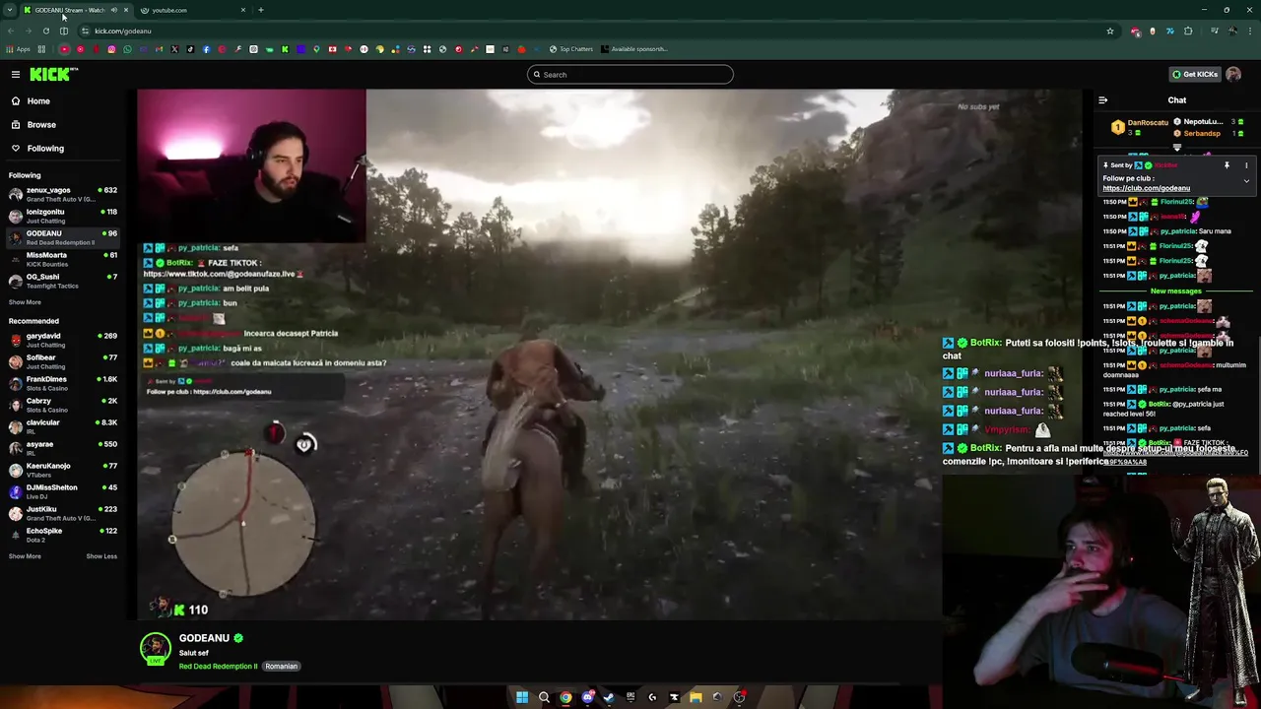The height and width of the screenshot is (709, 1261).
Task: Focus the Kick search field
Action: pyautogui.click(x=630, y=75)
